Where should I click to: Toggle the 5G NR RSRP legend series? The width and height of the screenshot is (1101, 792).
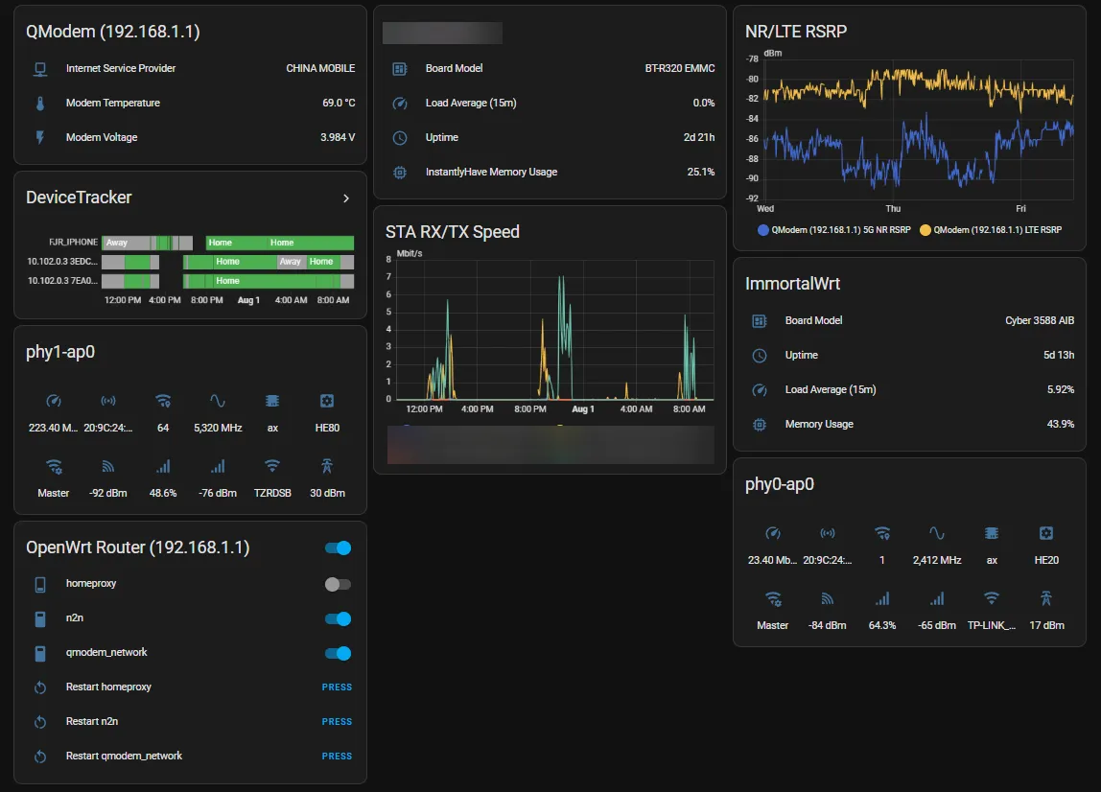(833, 230)
